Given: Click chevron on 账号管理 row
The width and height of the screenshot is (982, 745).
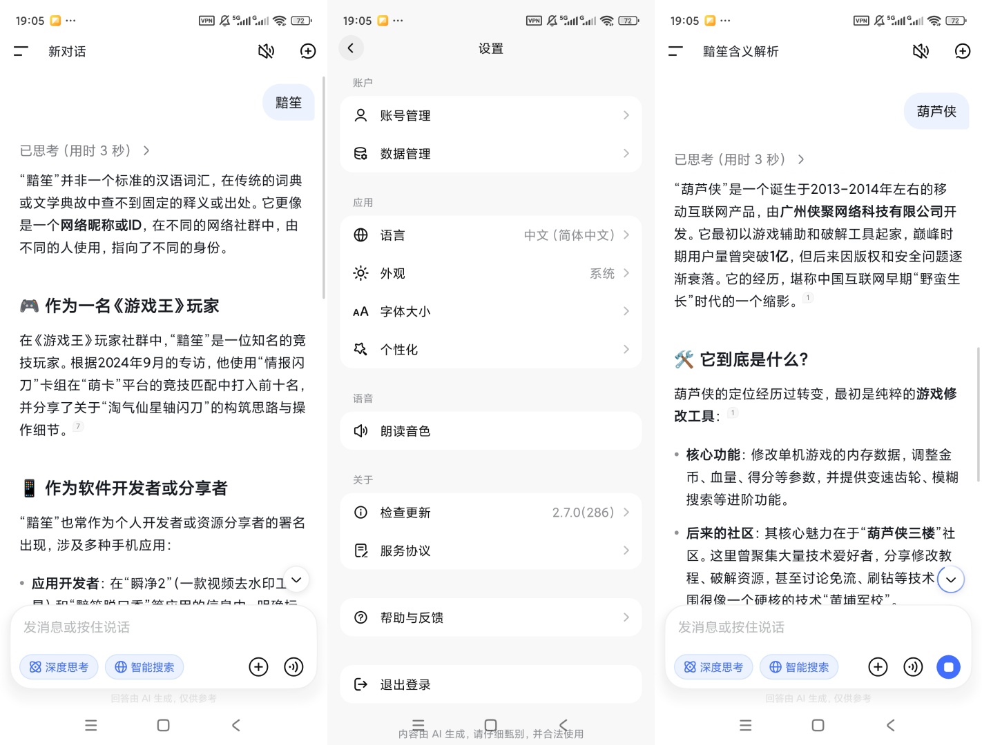Looking at the screenshot, I should click(x=626, y=115).
